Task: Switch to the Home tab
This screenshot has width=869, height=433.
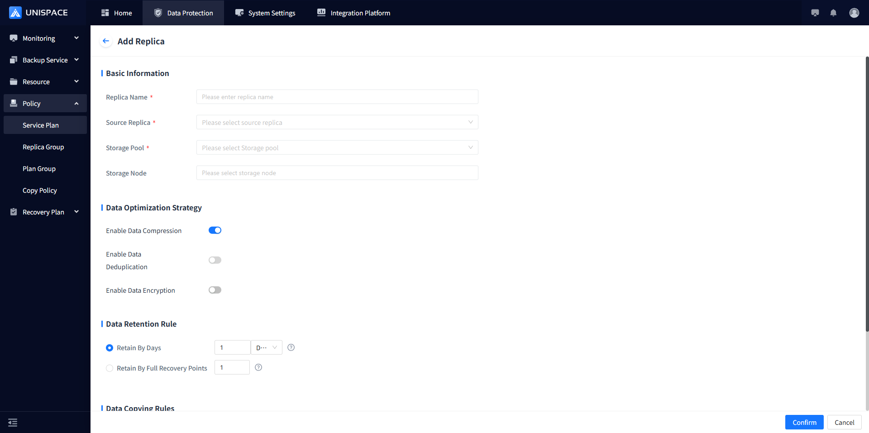Action: [116, 13]
